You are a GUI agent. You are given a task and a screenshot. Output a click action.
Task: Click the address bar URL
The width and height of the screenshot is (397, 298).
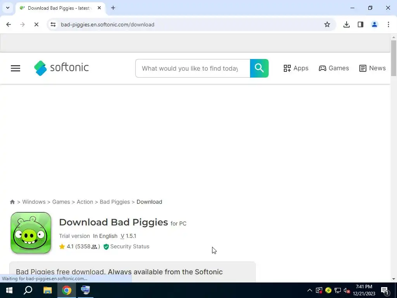point(108,24)
